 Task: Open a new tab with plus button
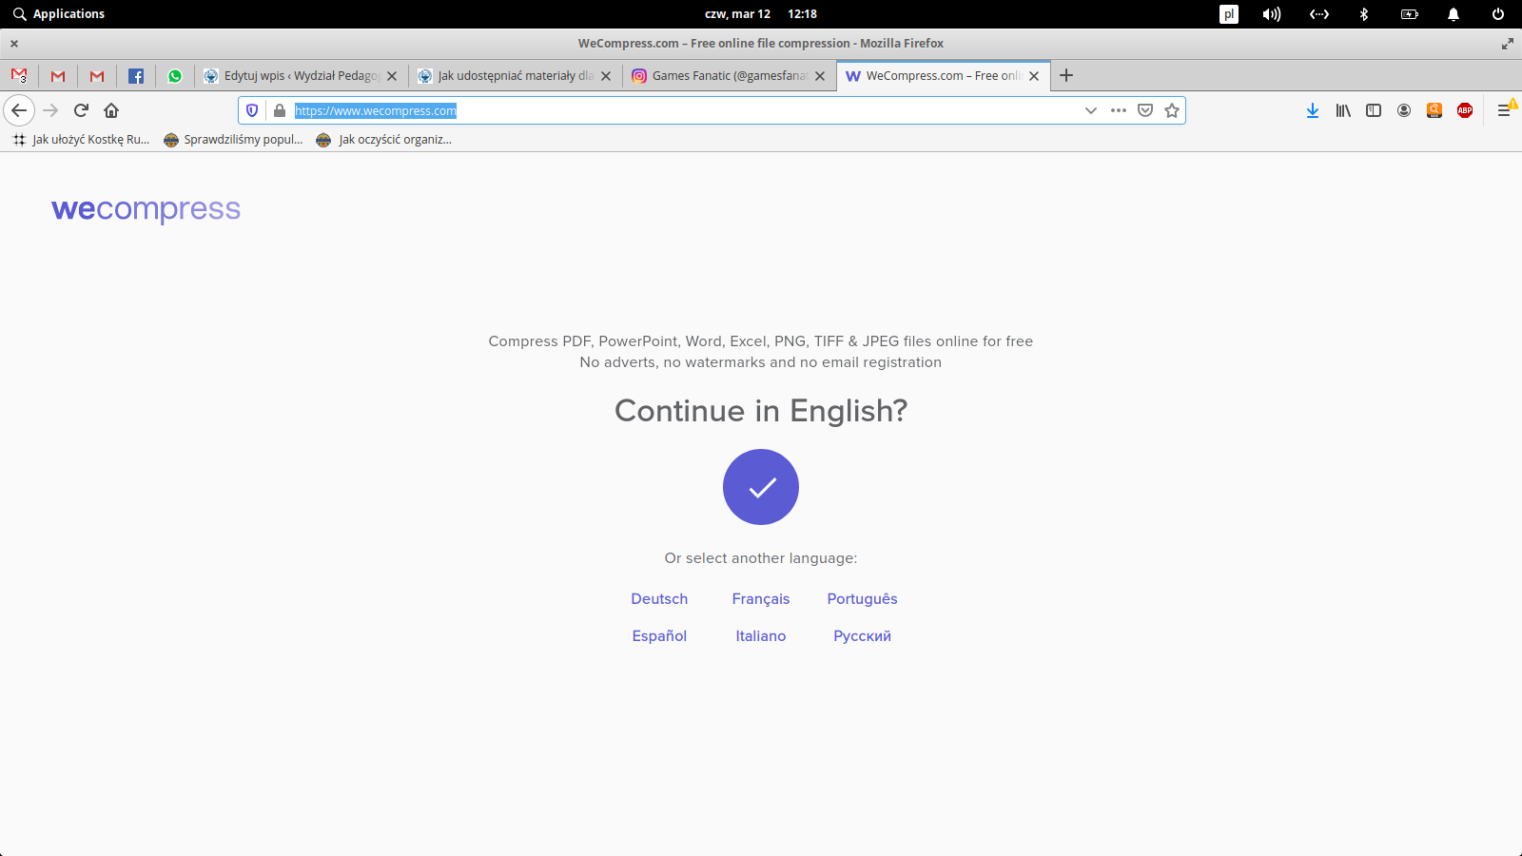tap(1066, 75)
